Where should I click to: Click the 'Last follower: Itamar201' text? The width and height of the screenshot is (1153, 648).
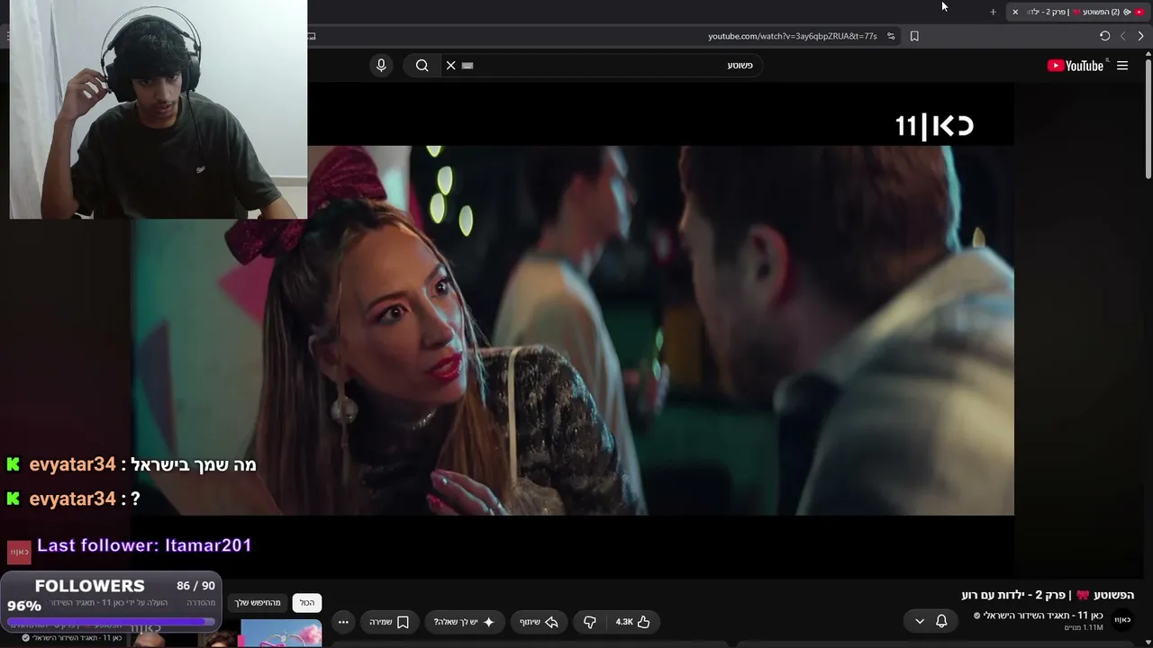click(144, 545)
